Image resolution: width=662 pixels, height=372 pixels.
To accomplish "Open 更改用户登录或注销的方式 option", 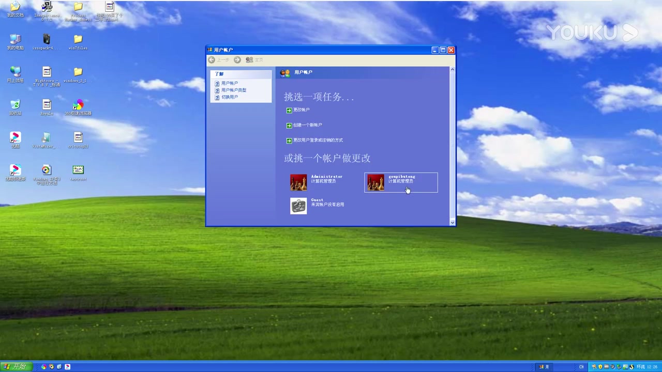I will [x=318, y=140].
